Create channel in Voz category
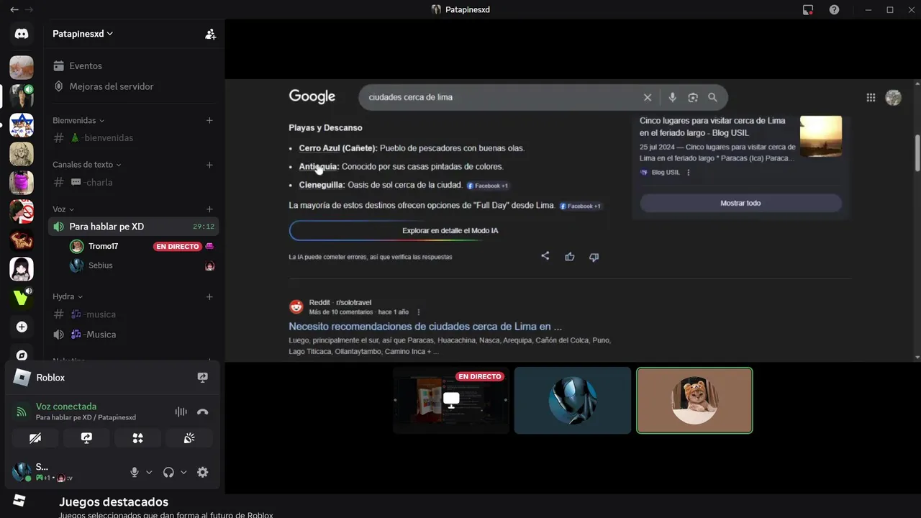The height and width of the screenshot is (518, 921). pos(209,209)
